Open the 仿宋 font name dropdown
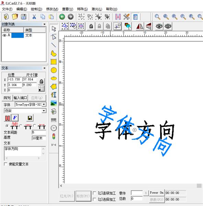 pos(44,111)
